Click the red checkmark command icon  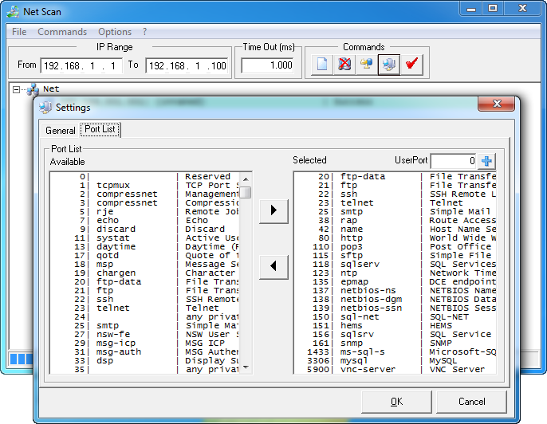point(411,65)
